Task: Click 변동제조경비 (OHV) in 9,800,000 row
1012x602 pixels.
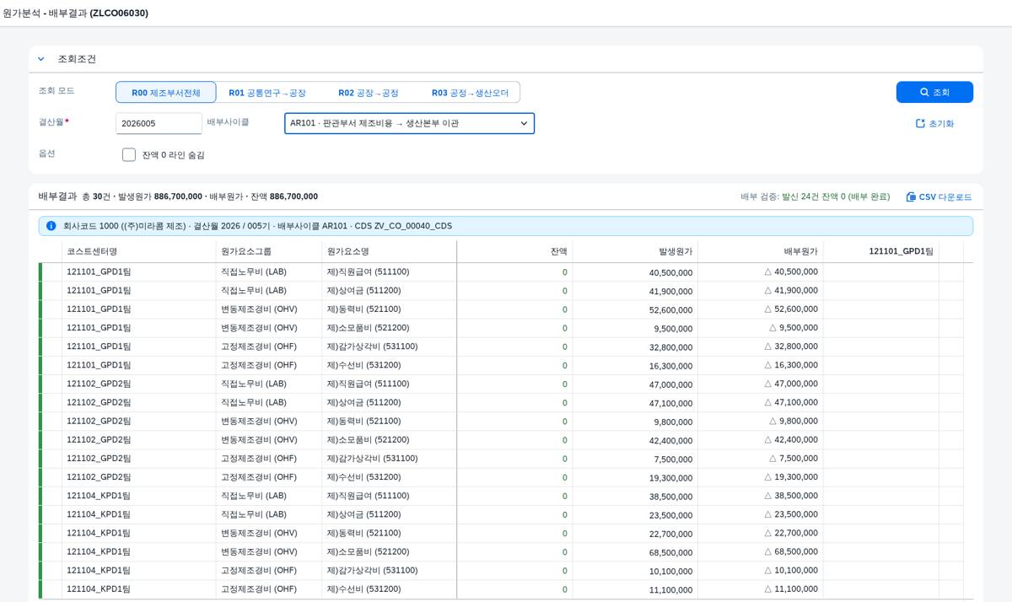Action: tap(259, 421)
